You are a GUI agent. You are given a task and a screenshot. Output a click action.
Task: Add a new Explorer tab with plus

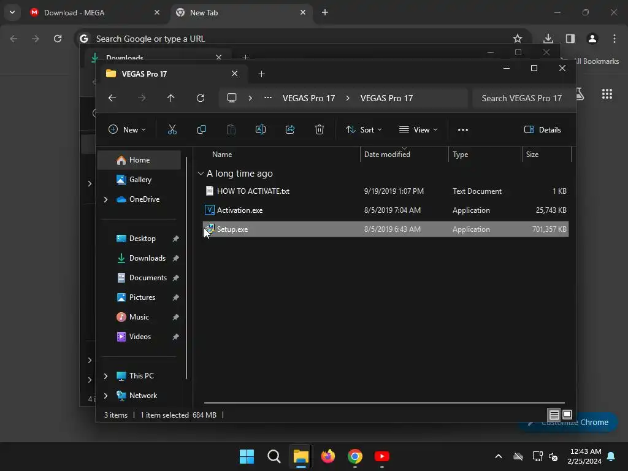[261, 74]
